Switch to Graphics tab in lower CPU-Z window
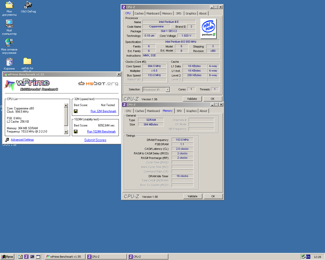The image size is (325, 260). pyautogui.click(x=191, y=111)
